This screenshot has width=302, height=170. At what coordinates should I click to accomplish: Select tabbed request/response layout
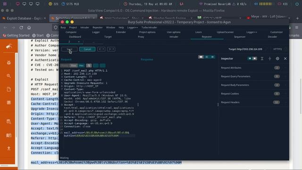[212, 57]
